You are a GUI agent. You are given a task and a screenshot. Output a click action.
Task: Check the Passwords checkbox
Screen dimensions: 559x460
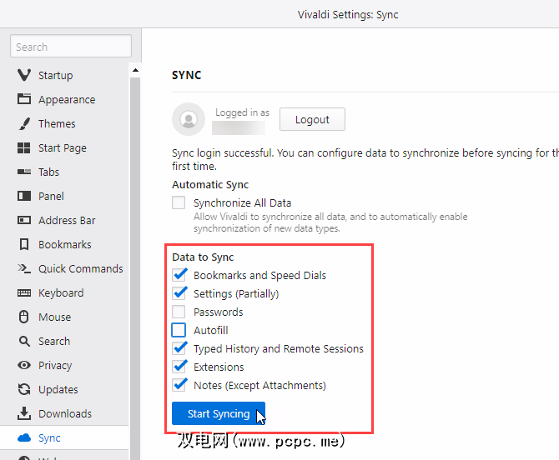pyautogui.click(x=179, y=312)
